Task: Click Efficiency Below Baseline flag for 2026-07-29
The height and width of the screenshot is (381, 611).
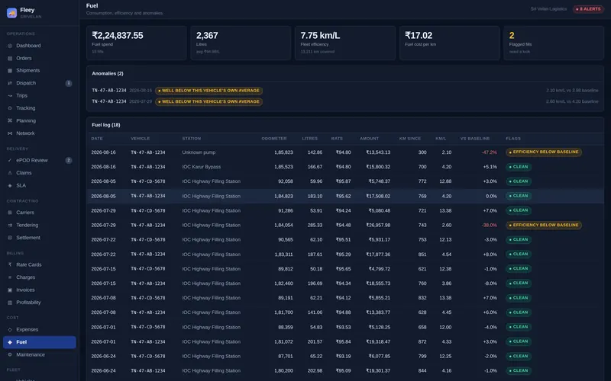Action: [x=544, y=225]
